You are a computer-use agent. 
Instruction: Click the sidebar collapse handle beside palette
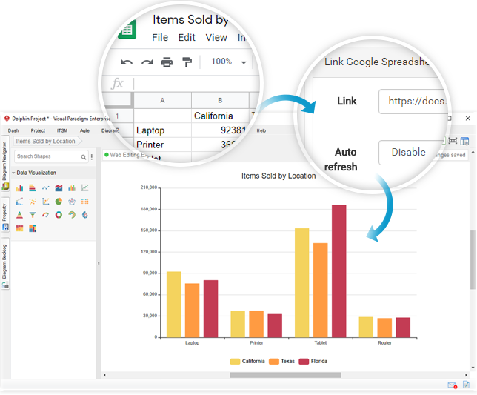point(99,263)
